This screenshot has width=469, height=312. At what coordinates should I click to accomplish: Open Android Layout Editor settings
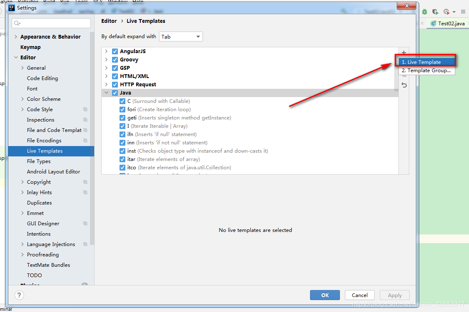53,172
